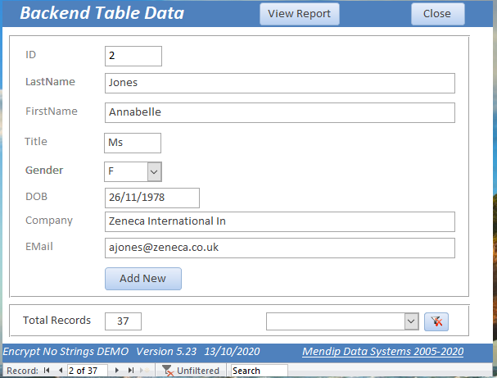The width and height of the screenshot is (497, 378).
Task: Click into the ID field
Action: pos(133,56)
